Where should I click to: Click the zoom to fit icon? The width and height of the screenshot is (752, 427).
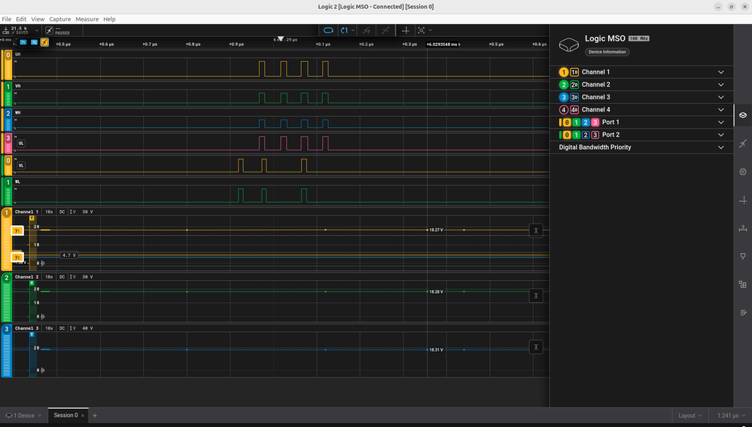point(421,30)
